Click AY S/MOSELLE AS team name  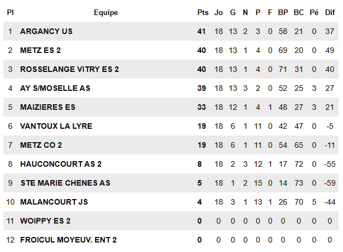[x=55, y=88]
